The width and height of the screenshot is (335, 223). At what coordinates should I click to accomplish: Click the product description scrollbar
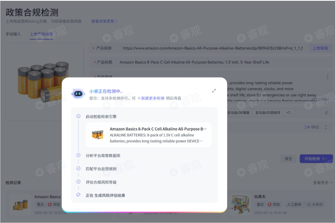(327, 77)
